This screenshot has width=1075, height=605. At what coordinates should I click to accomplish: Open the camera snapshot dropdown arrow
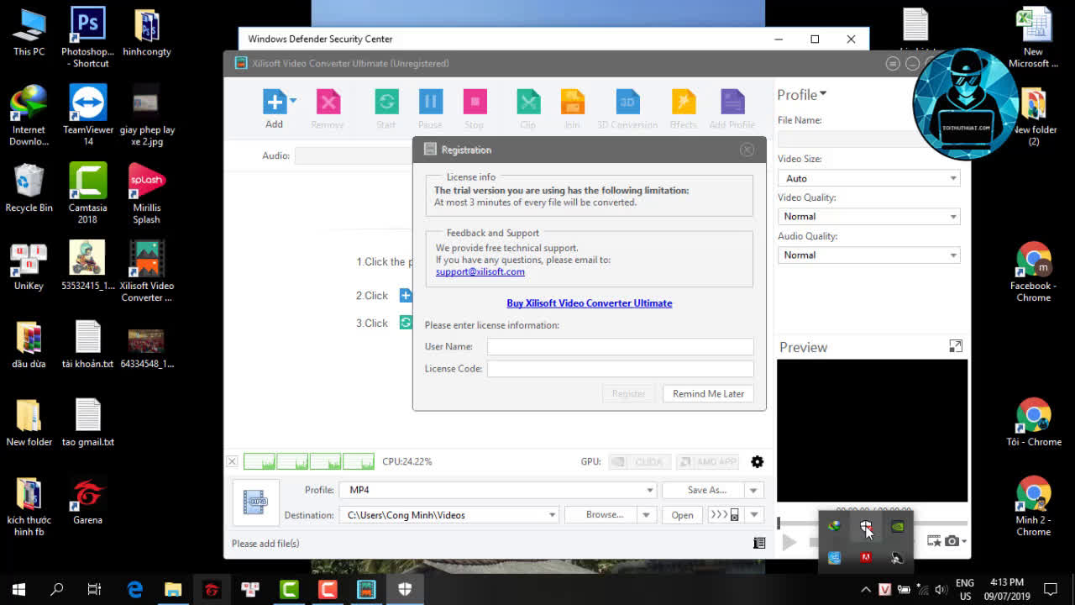tap(964, 542)
